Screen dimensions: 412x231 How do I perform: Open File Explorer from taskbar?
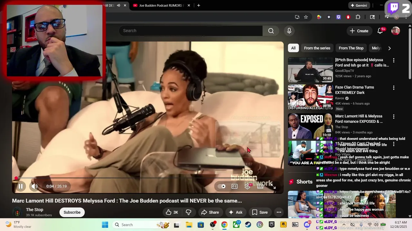189,225
